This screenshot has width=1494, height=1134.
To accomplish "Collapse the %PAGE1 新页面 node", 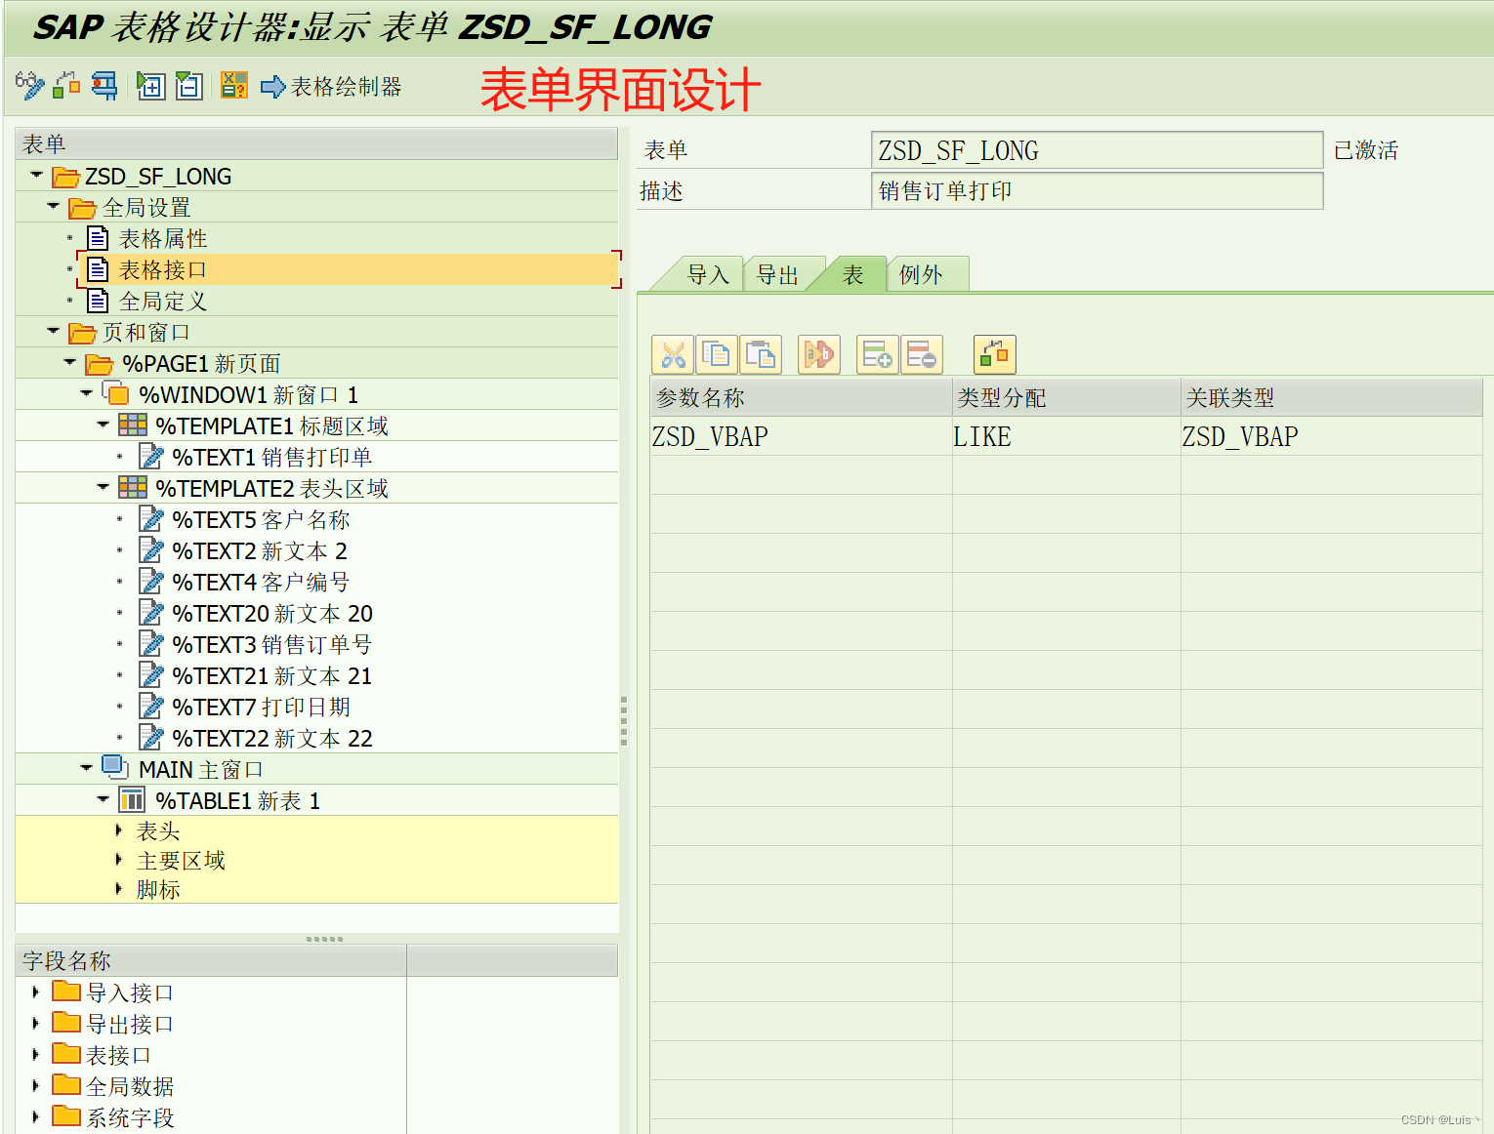I will (70, 363).
